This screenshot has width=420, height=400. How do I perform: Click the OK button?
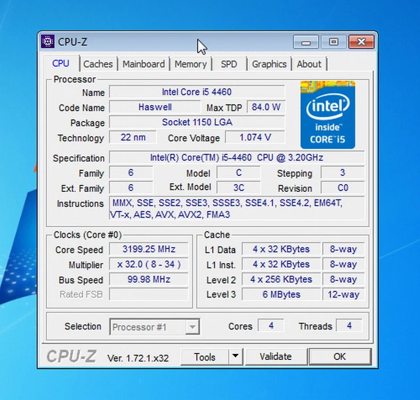point(340,357)
